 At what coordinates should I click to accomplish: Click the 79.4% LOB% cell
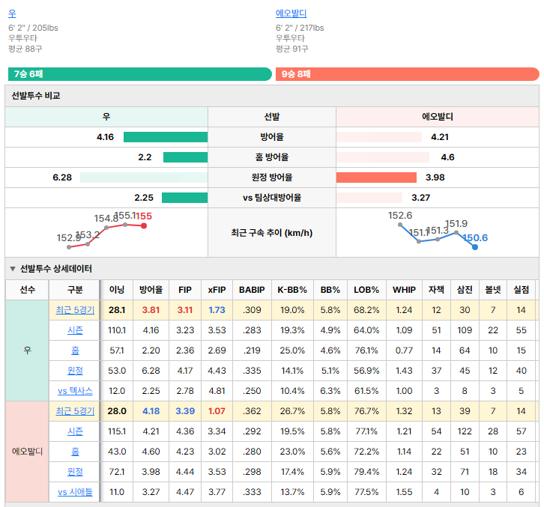[366, 472]
